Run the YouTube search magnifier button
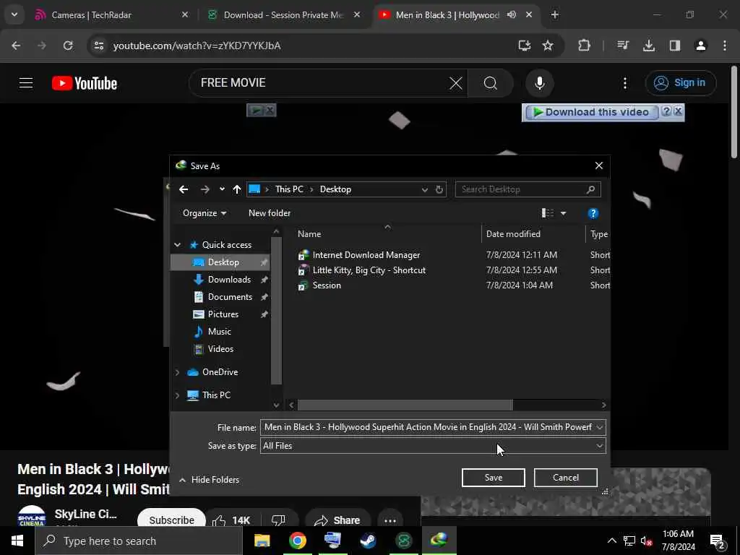This screenshot has height=555, width=740. [491, 84]
